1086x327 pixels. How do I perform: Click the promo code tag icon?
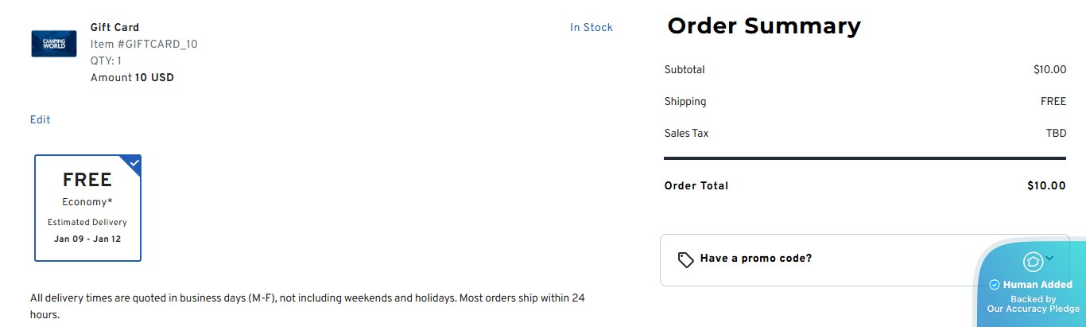click(685, 259)
